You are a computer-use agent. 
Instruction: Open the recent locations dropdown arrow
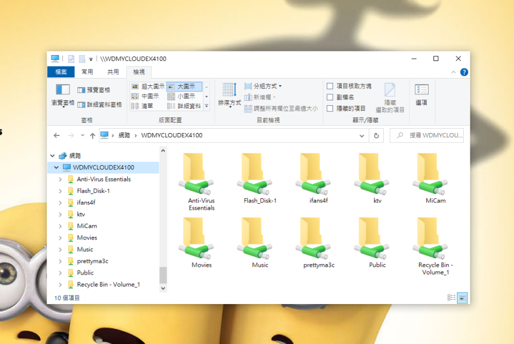click(82, 135)
